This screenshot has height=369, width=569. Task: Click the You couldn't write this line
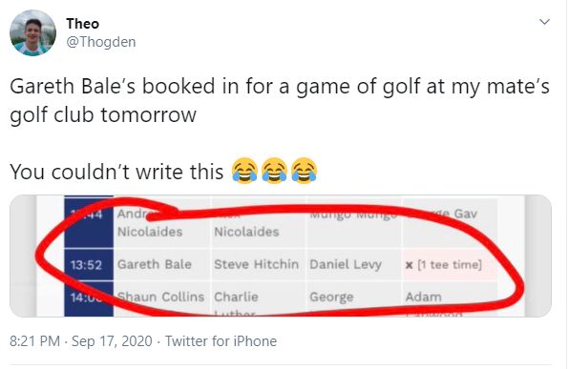116,172
